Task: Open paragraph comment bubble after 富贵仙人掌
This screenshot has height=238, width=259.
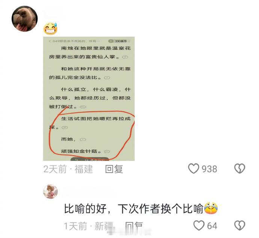Action: pyautogui.click(x=125, y=57)
